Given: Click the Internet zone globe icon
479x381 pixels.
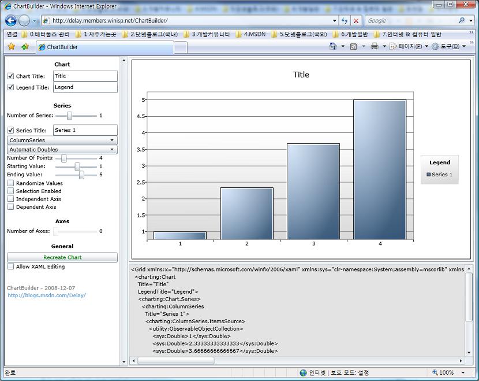Looking at the screenshot, I should pos(303,372).
